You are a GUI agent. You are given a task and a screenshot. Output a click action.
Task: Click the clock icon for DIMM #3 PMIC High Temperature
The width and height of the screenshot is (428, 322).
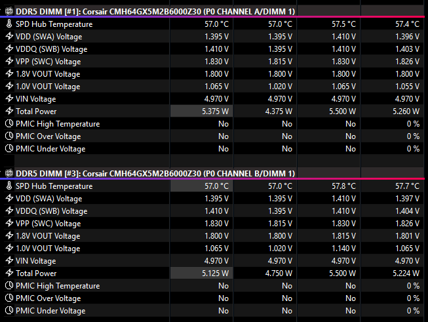pyautogui.click(x=9, y=285)
